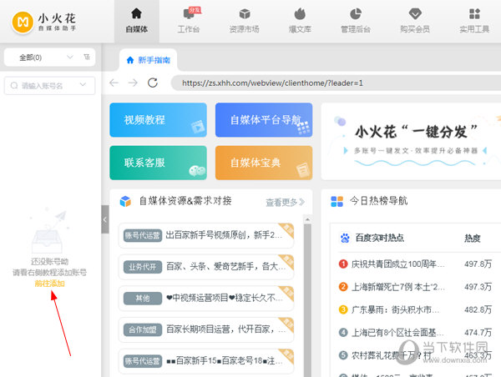The height and width of the screenshot is (377, 501).
Task: Open listing 百家、头条、爱奇艺新手
Action: point(206,267)
